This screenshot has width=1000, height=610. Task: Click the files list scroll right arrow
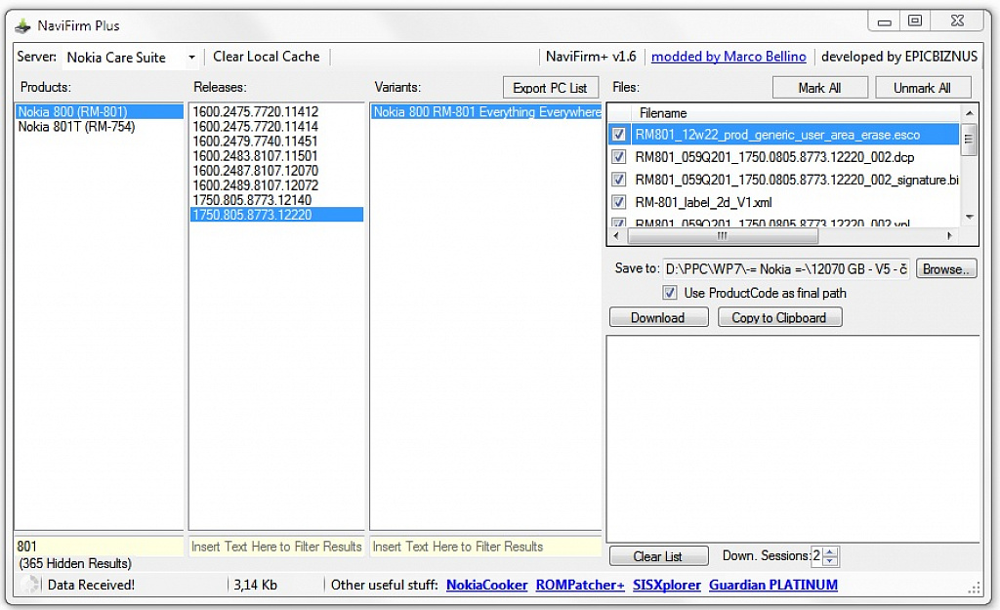[949, 236]
